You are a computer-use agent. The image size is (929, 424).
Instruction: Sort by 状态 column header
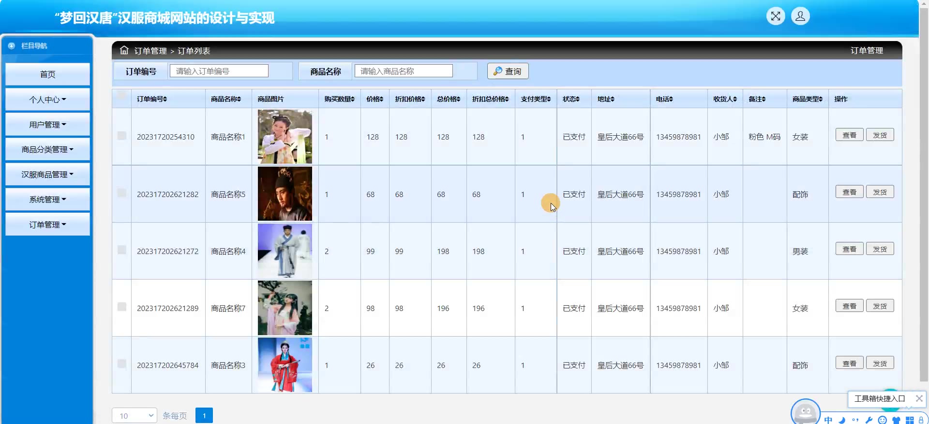click(x=571, y=99)
